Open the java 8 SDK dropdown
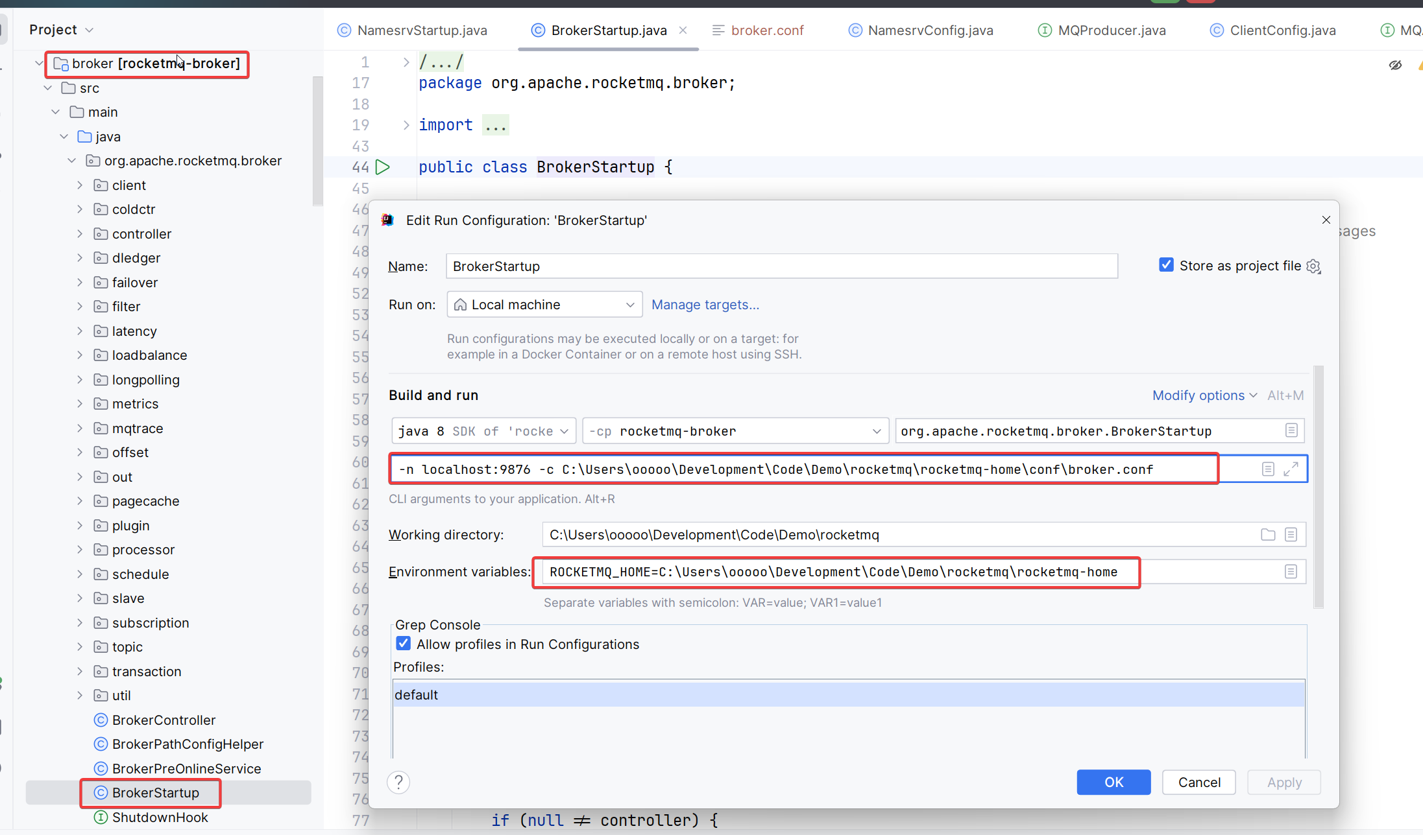The width and height of the screenshot is (1423, 835). click(483, 431)
